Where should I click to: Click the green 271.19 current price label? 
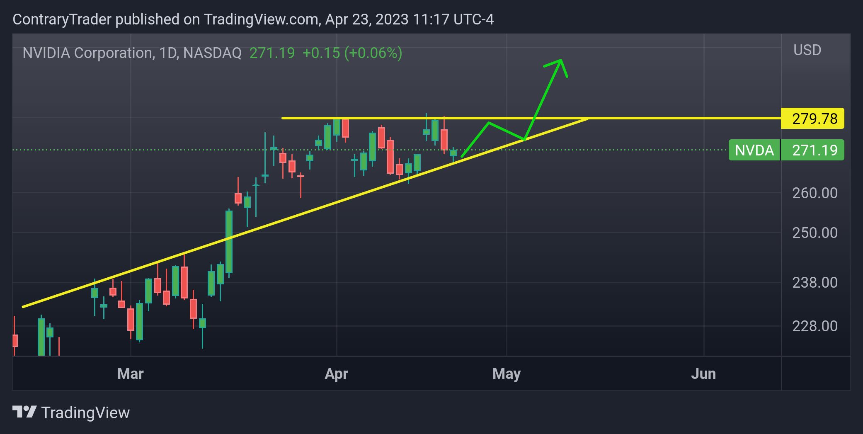812,150
